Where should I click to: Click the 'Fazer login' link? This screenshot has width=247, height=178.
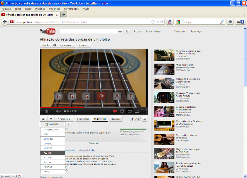196,31
